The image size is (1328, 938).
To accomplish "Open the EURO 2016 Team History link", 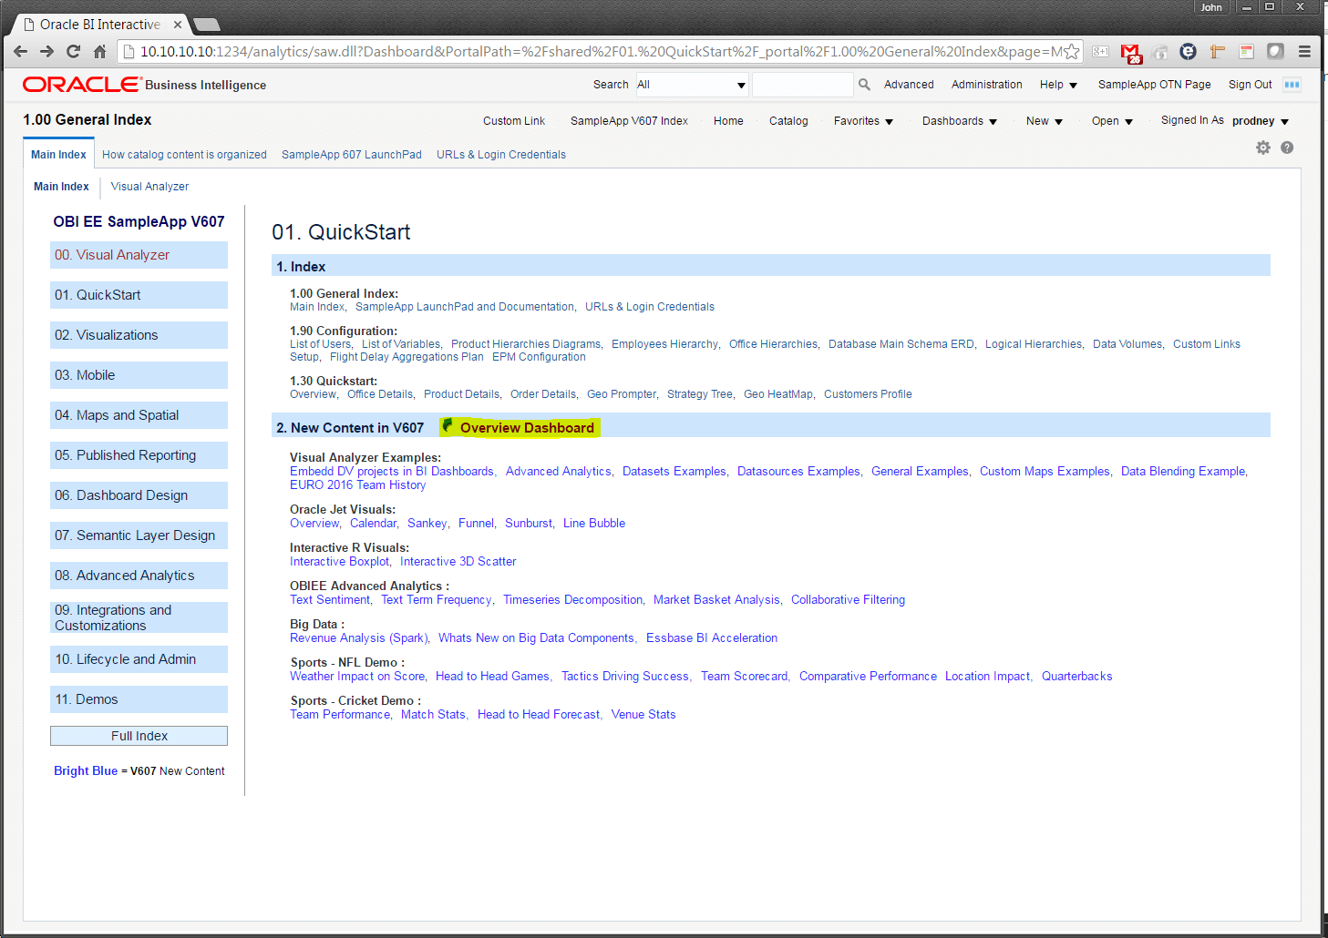I will 357,485.
